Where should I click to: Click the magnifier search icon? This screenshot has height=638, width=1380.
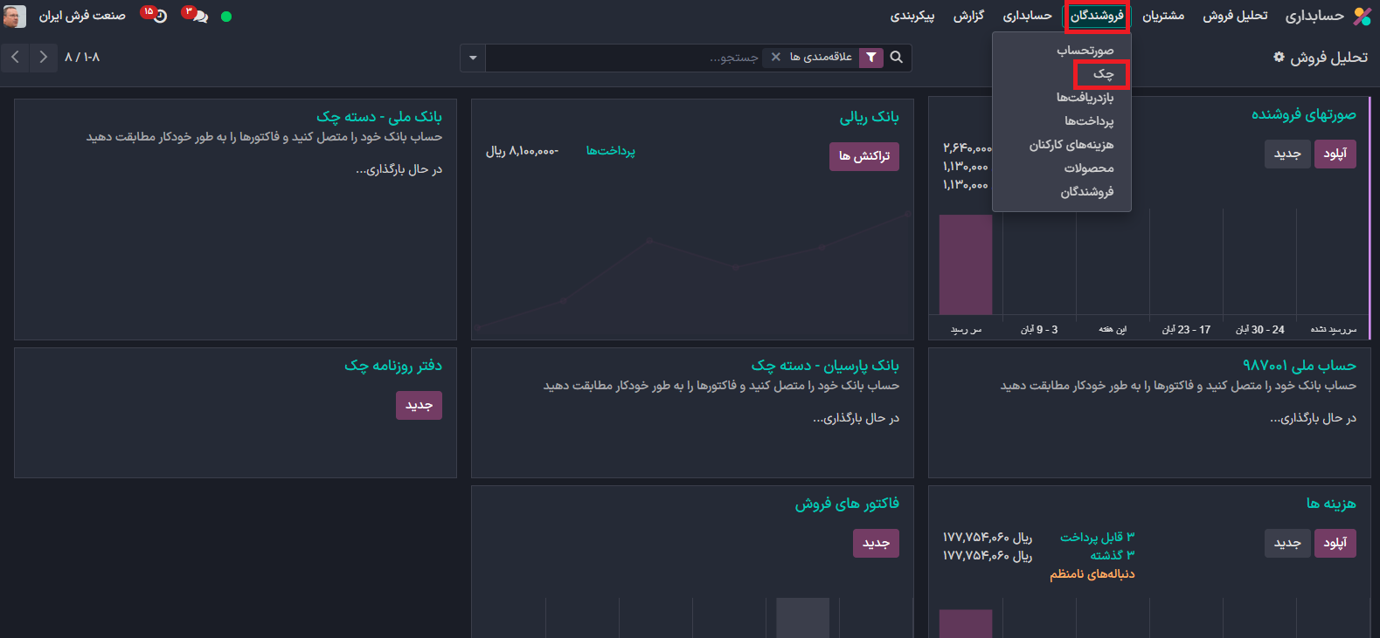click(896, 58)
